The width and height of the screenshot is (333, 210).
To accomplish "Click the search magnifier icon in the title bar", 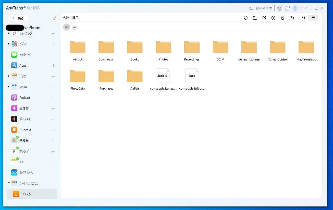I will [x=280, y=8].
